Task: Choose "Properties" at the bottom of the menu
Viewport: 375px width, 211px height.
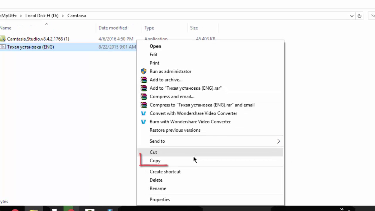Action: tap(160, 200)
